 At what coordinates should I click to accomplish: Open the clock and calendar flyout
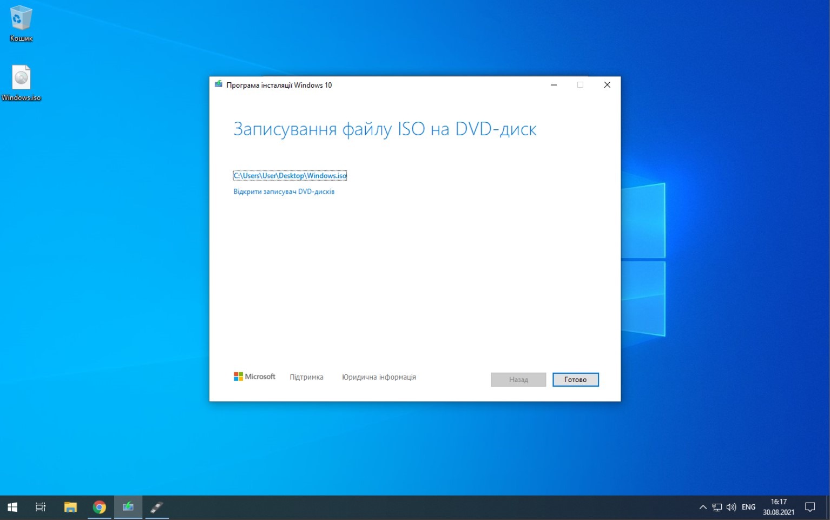pos(779,507)
